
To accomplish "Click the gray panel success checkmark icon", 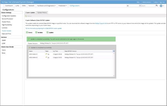I will click(x=29, y=48).
